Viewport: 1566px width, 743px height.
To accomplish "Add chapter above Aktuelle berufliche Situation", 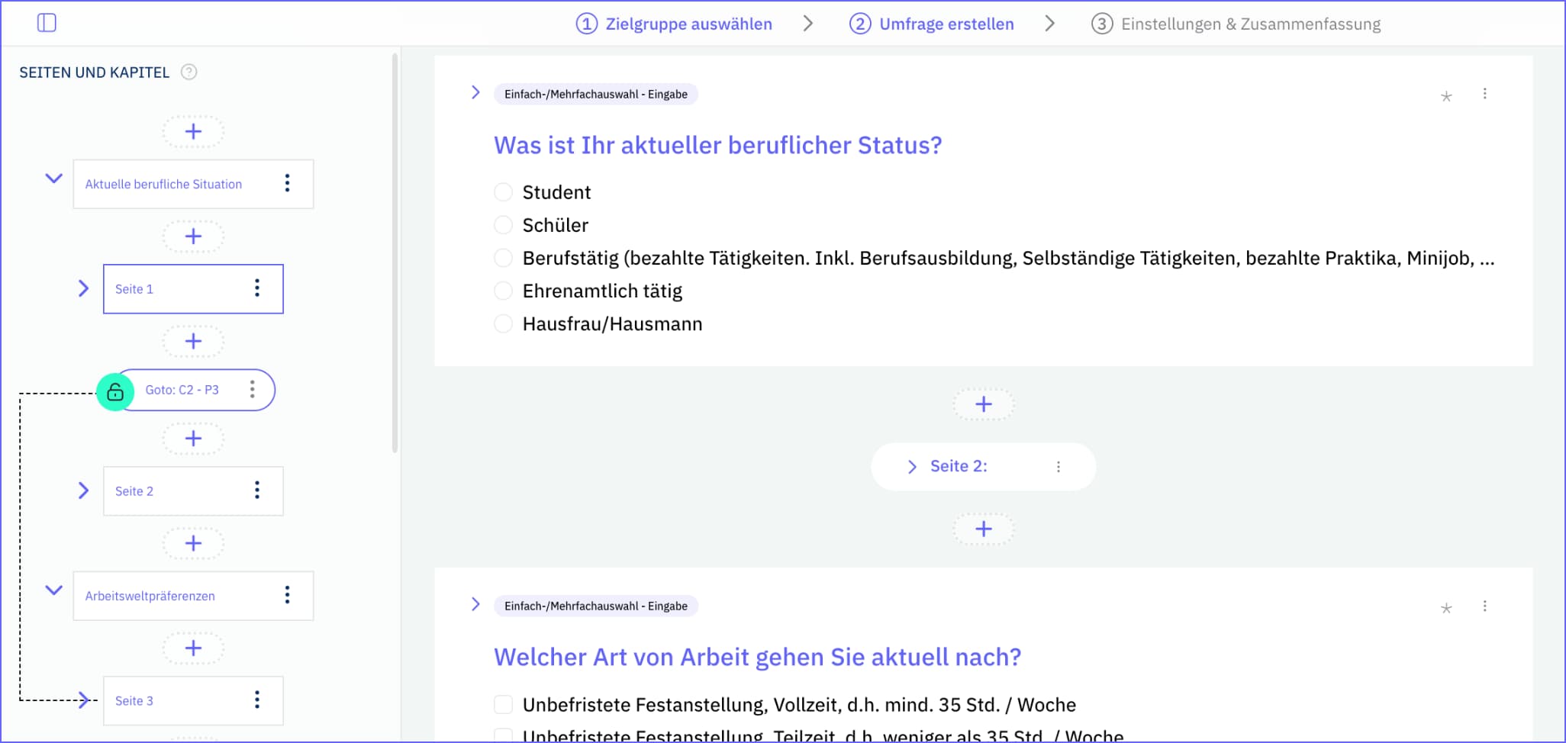I will [x=193, y=131].
